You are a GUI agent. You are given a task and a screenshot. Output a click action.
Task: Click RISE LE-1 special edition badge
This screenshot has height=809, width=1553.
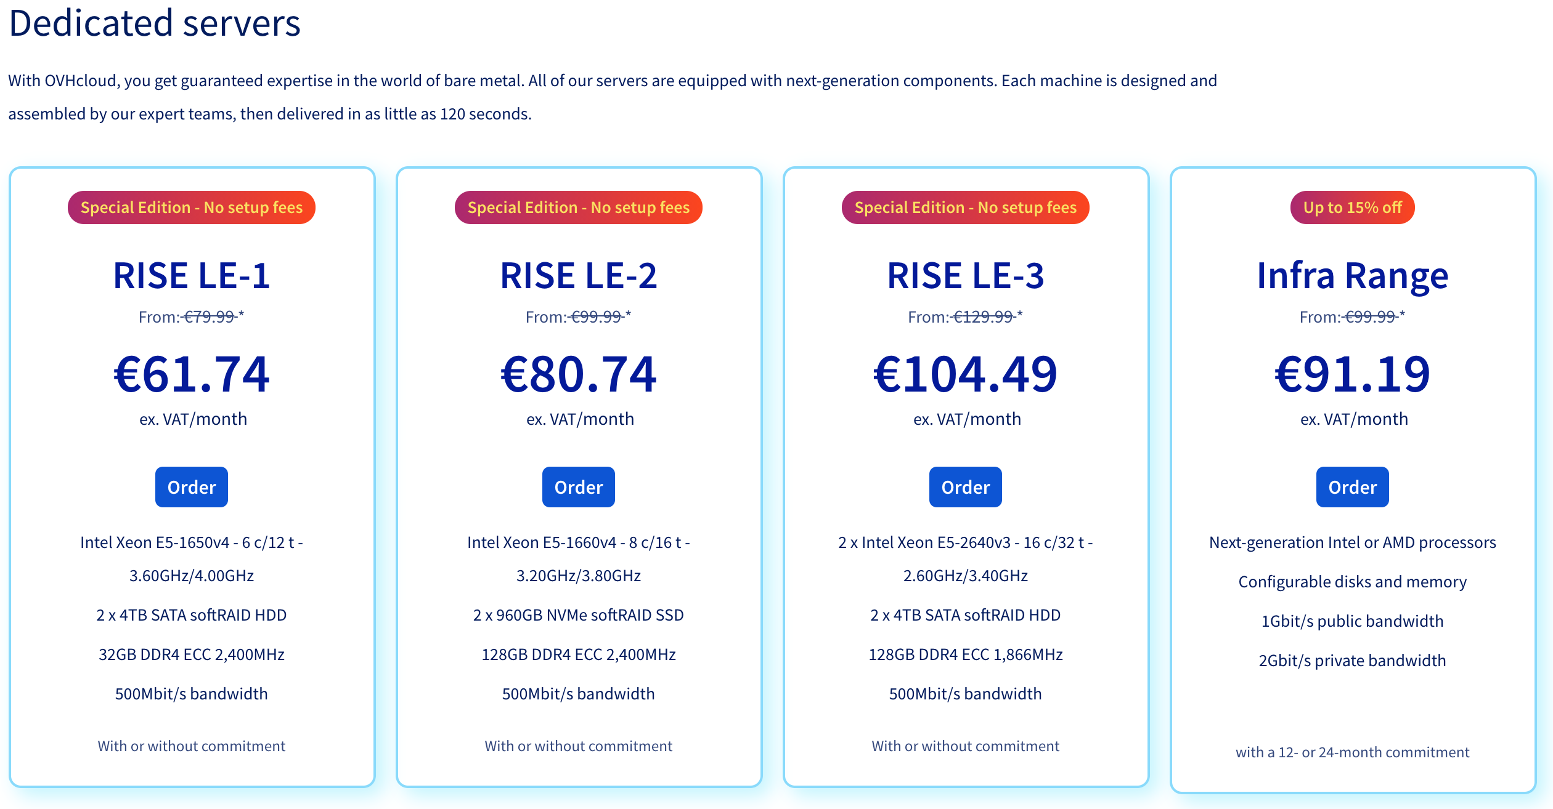(192, 207)
